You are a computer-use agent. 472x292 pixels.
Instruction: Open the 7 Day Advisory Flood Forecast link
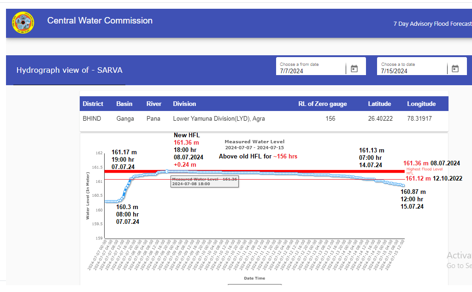click(x=432, y=23)
